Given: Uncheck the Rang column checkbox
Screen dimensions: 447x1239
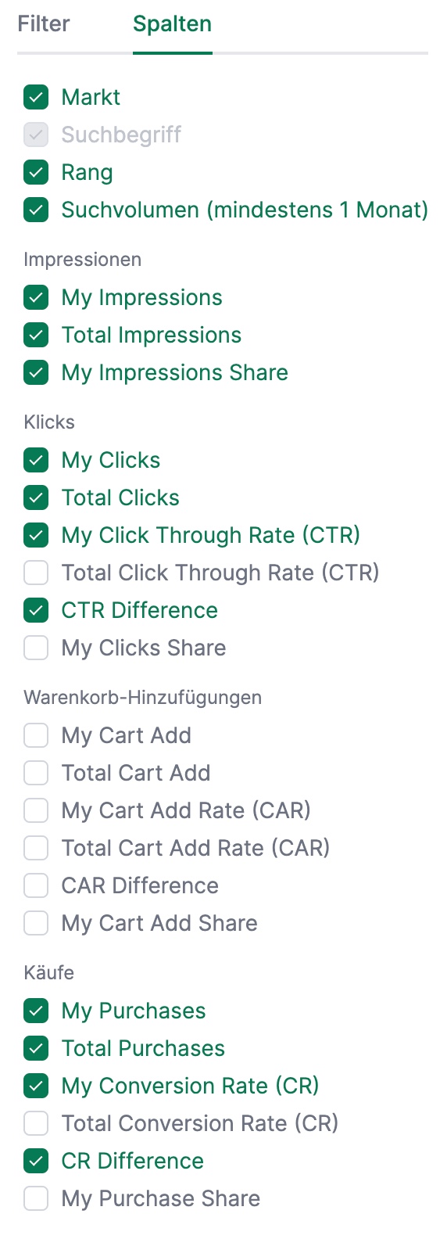Looking at the screenshot, I should click(x=36, y=173).
